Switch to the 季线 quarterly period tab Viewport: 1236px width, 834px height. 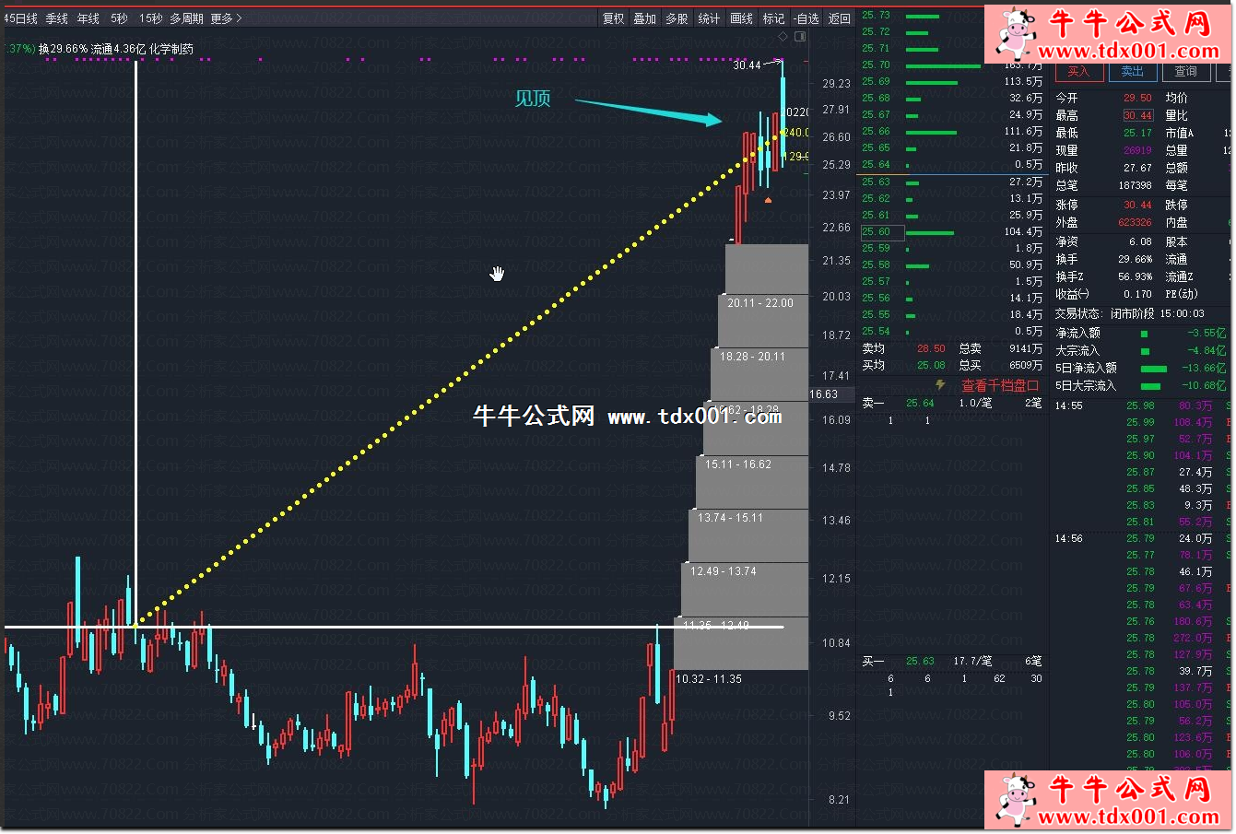(x=57, y=18)
